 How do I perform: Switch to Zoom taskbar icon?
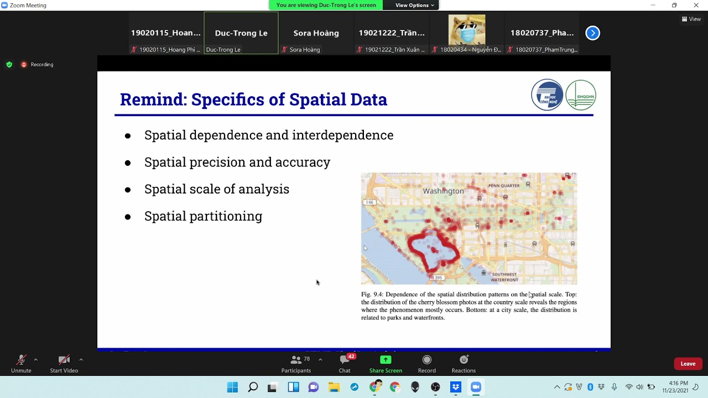[x=476, y=387]
